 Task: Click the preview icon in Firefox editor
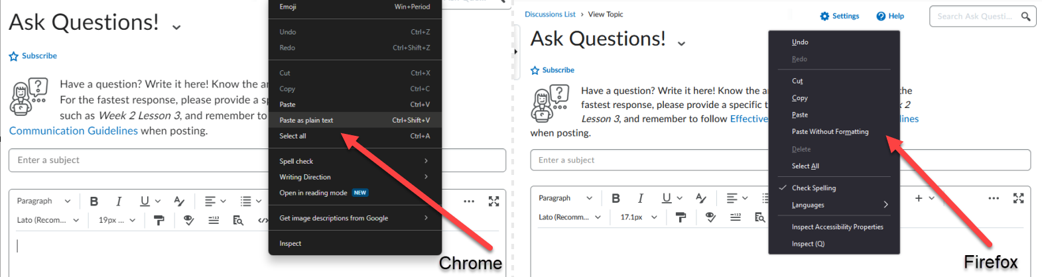760,217
